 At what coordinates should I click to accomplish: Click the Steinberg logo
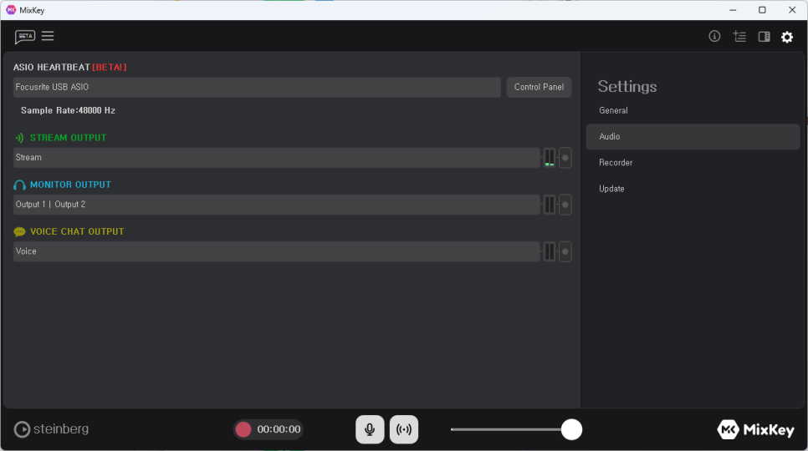coord(51,429)
